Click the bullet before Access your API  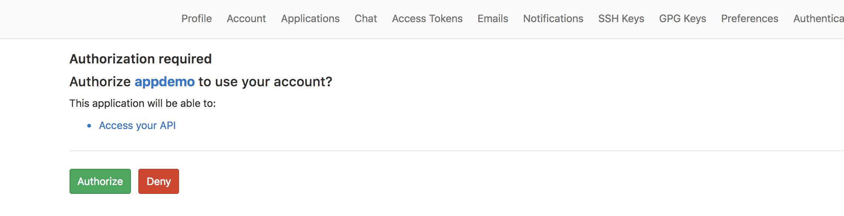pos(89,126)
